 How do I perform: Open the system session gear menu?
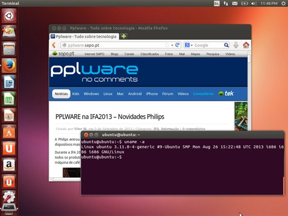point(283,3)
